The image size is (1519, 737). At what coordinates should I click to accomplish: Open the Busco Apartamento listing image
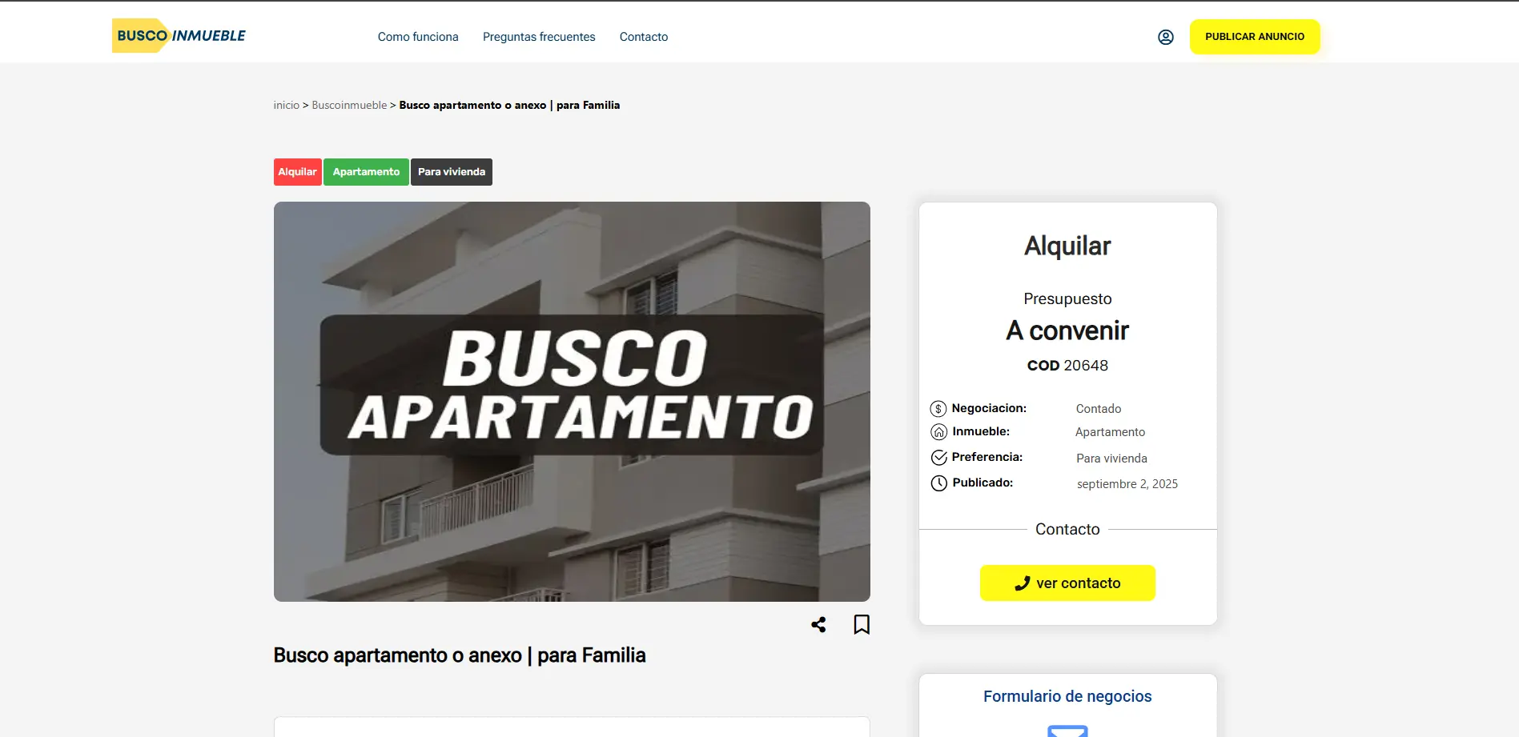[572, 401]
